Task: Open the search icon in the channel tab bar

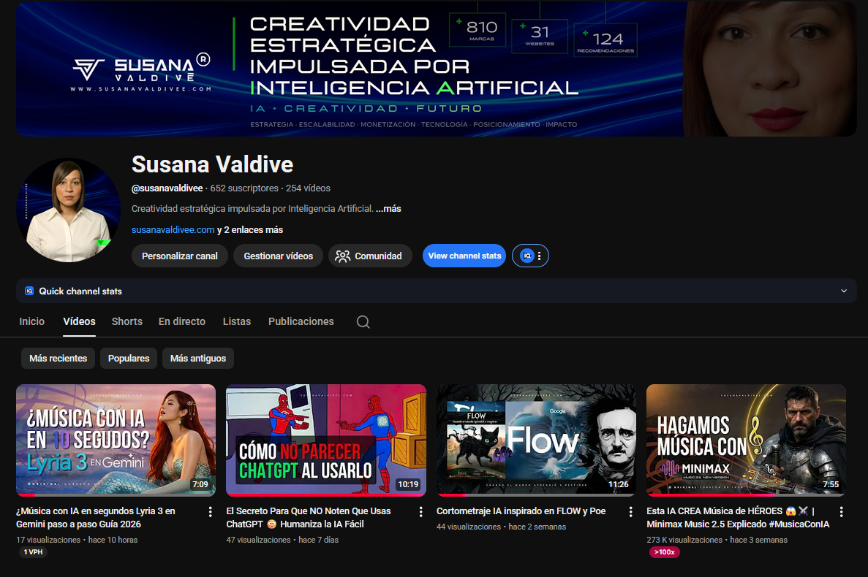Action: tap(363, 321)
